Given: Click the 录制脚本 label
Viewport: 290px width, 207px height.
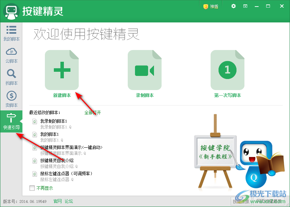Looking at the screenshot, I should 145,95.
